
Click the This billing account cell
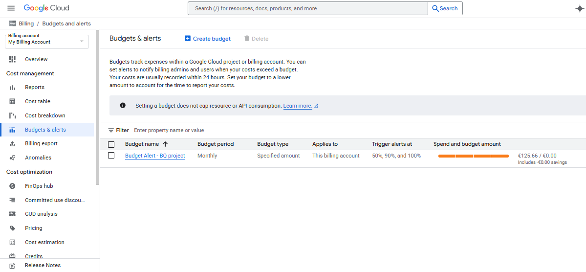[x=336, y=156]
